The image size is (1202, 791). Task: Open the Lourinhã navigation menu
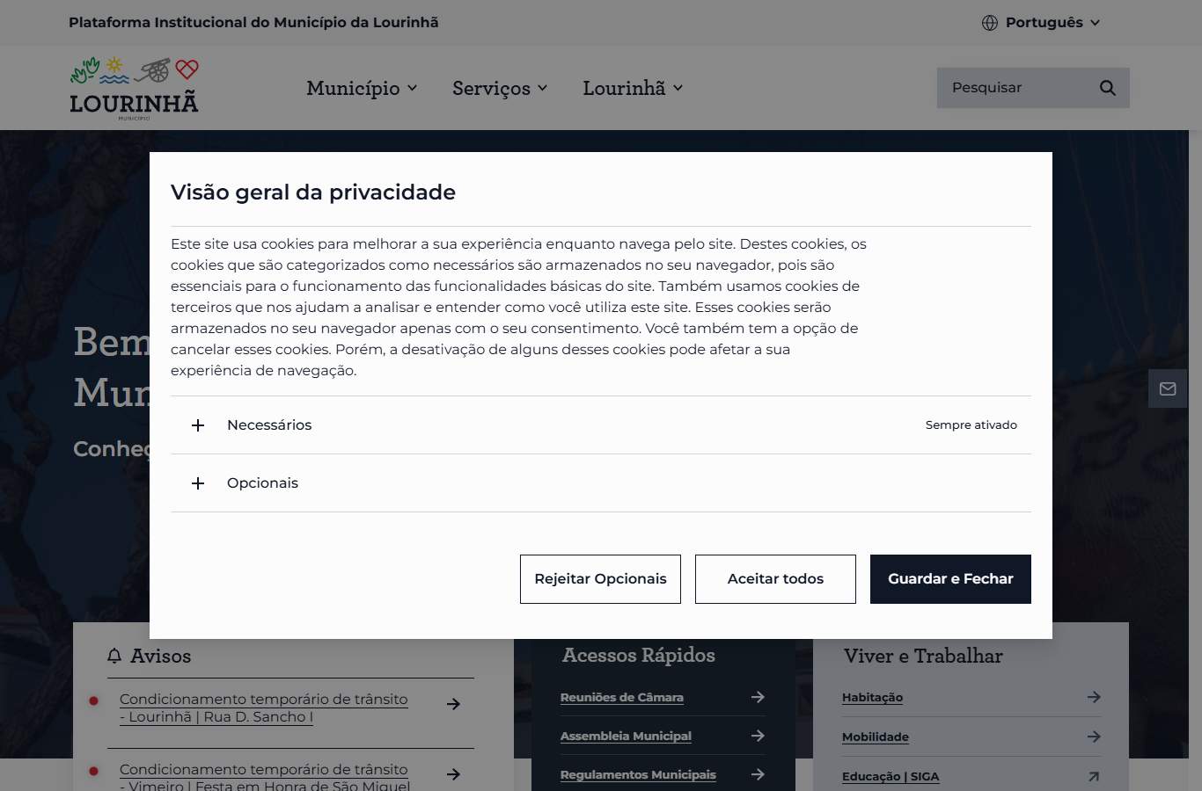633,88
